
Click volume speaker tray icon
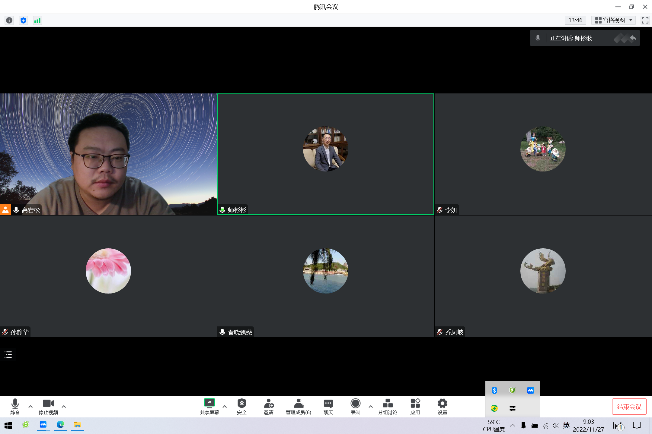[555, 425]
